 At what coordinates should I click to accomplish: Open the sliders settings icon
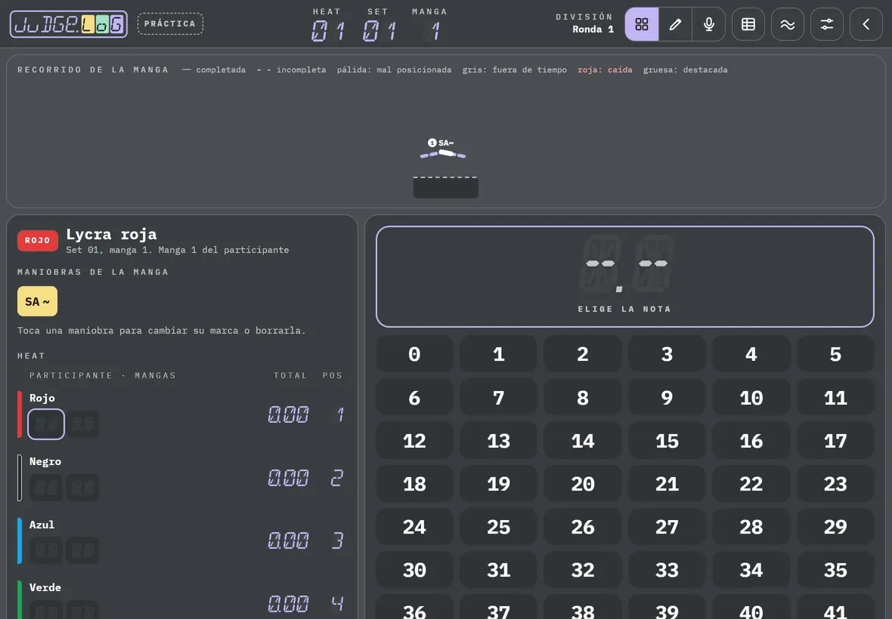826,24
